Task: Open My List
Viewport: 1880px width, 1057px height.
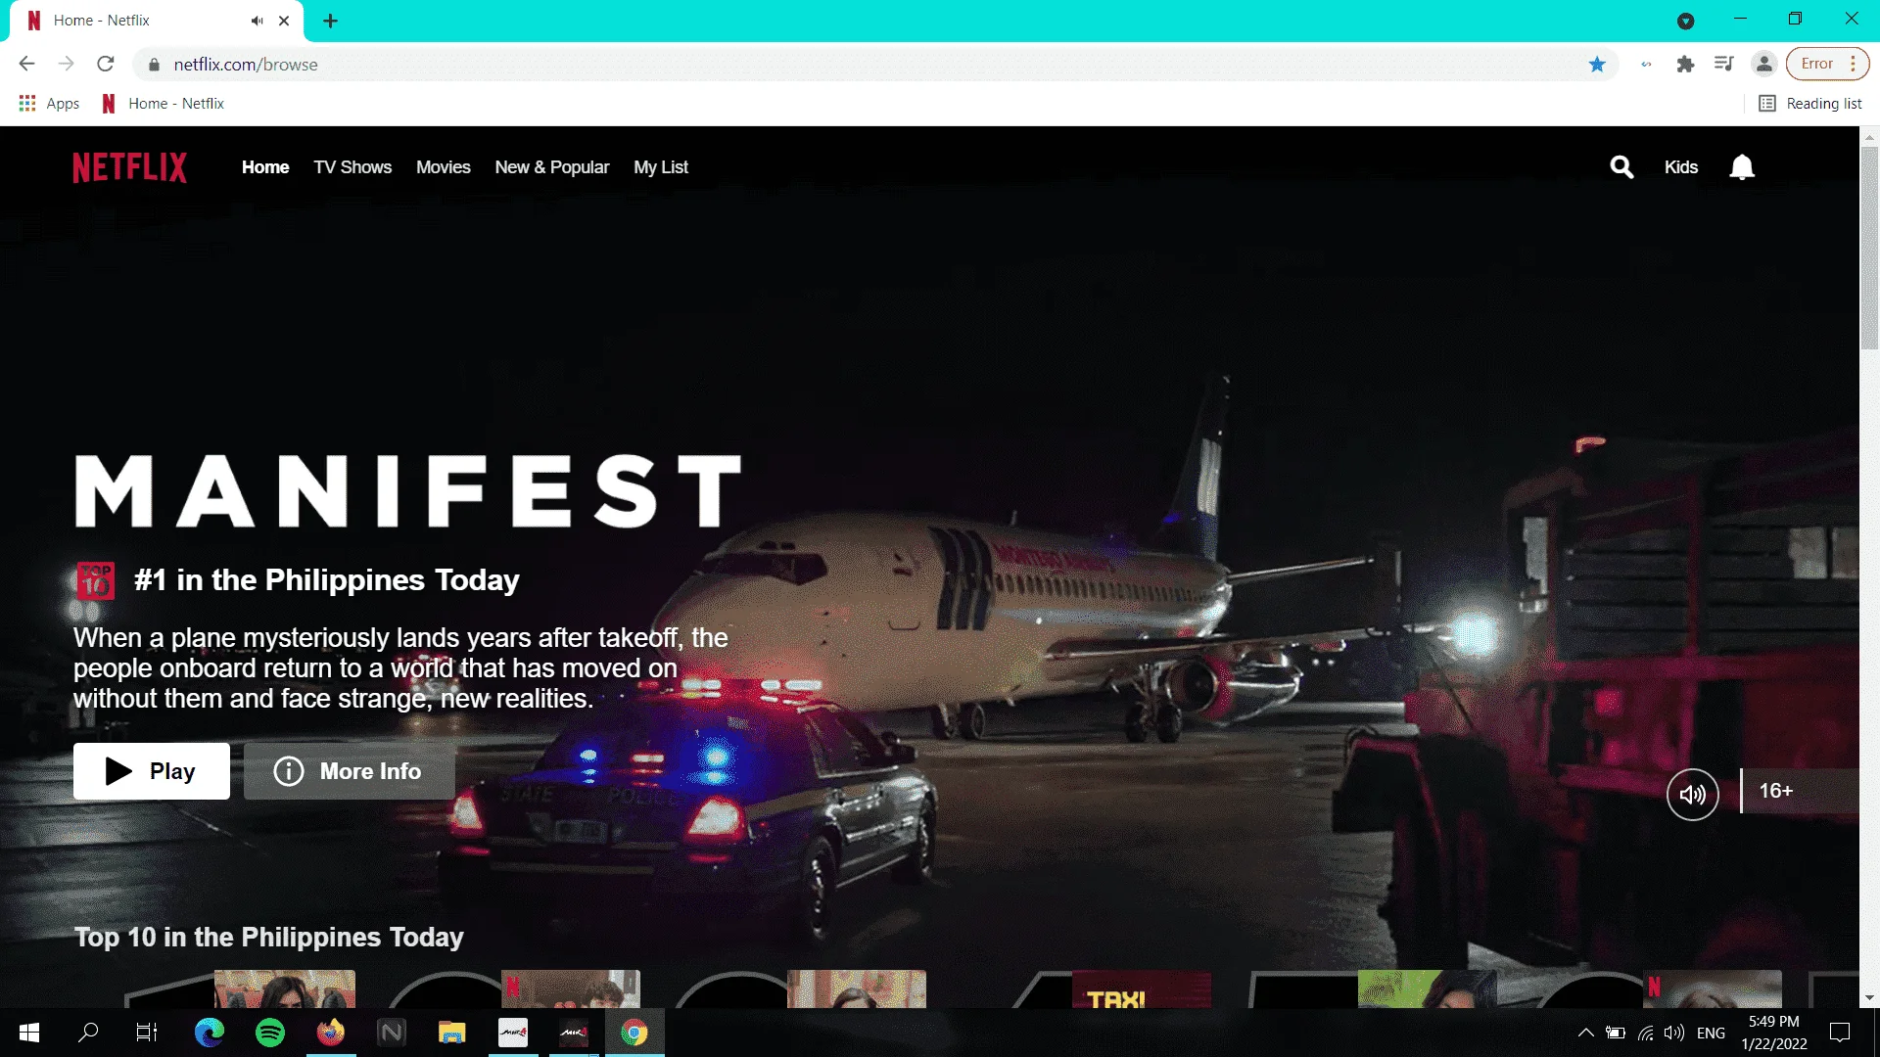Action: [x=661, y=167]
